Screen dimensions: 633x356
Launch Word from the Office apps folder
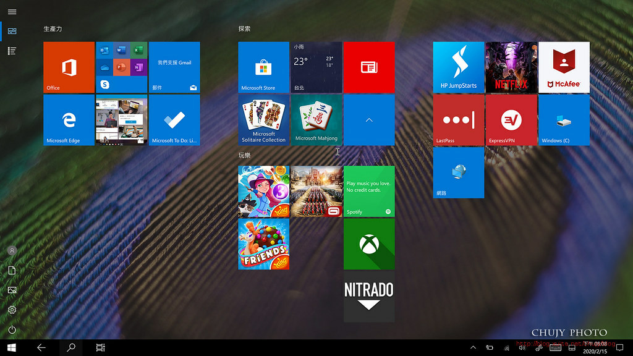[122, 51]
